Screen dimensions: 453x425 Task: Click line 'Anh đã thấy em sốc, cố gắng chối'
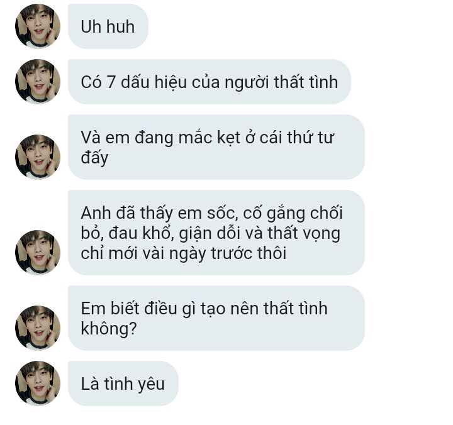coord(212,213)
